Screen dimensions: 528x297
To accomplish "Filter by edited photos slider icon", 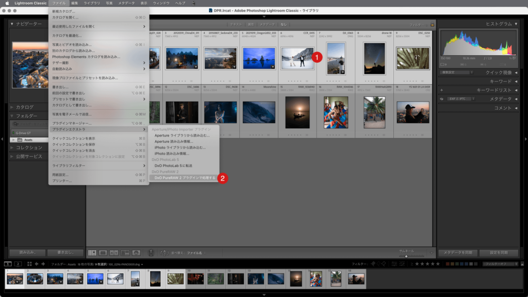I will pyautogui.click(x=394, y=264).
